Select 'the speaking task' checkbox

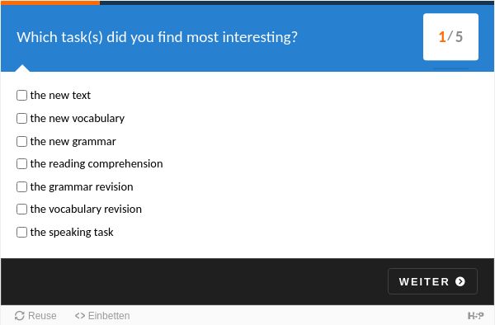coord(21,233)
